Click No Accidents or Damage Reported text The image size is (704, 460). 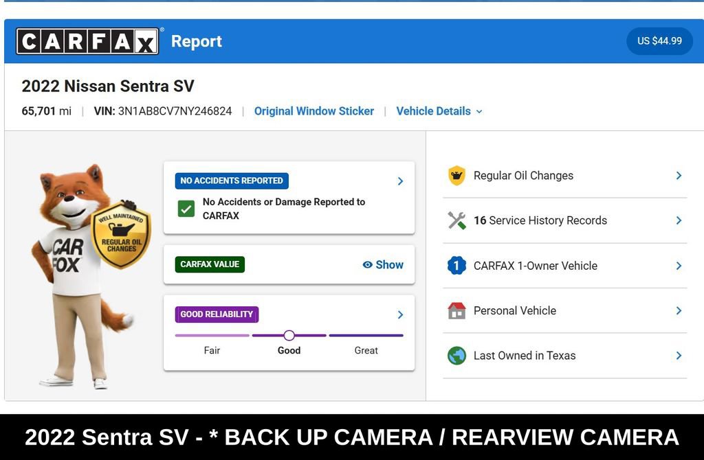(x=284, y=209)
